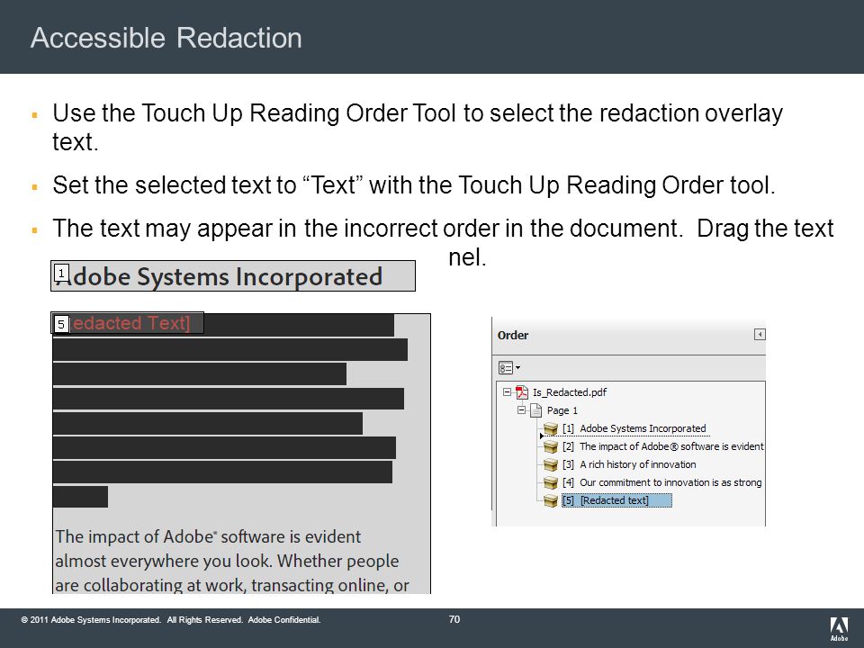Select '[2] The impact of Adobe® software is evident'
864x648 pixels.
(663, 447)
